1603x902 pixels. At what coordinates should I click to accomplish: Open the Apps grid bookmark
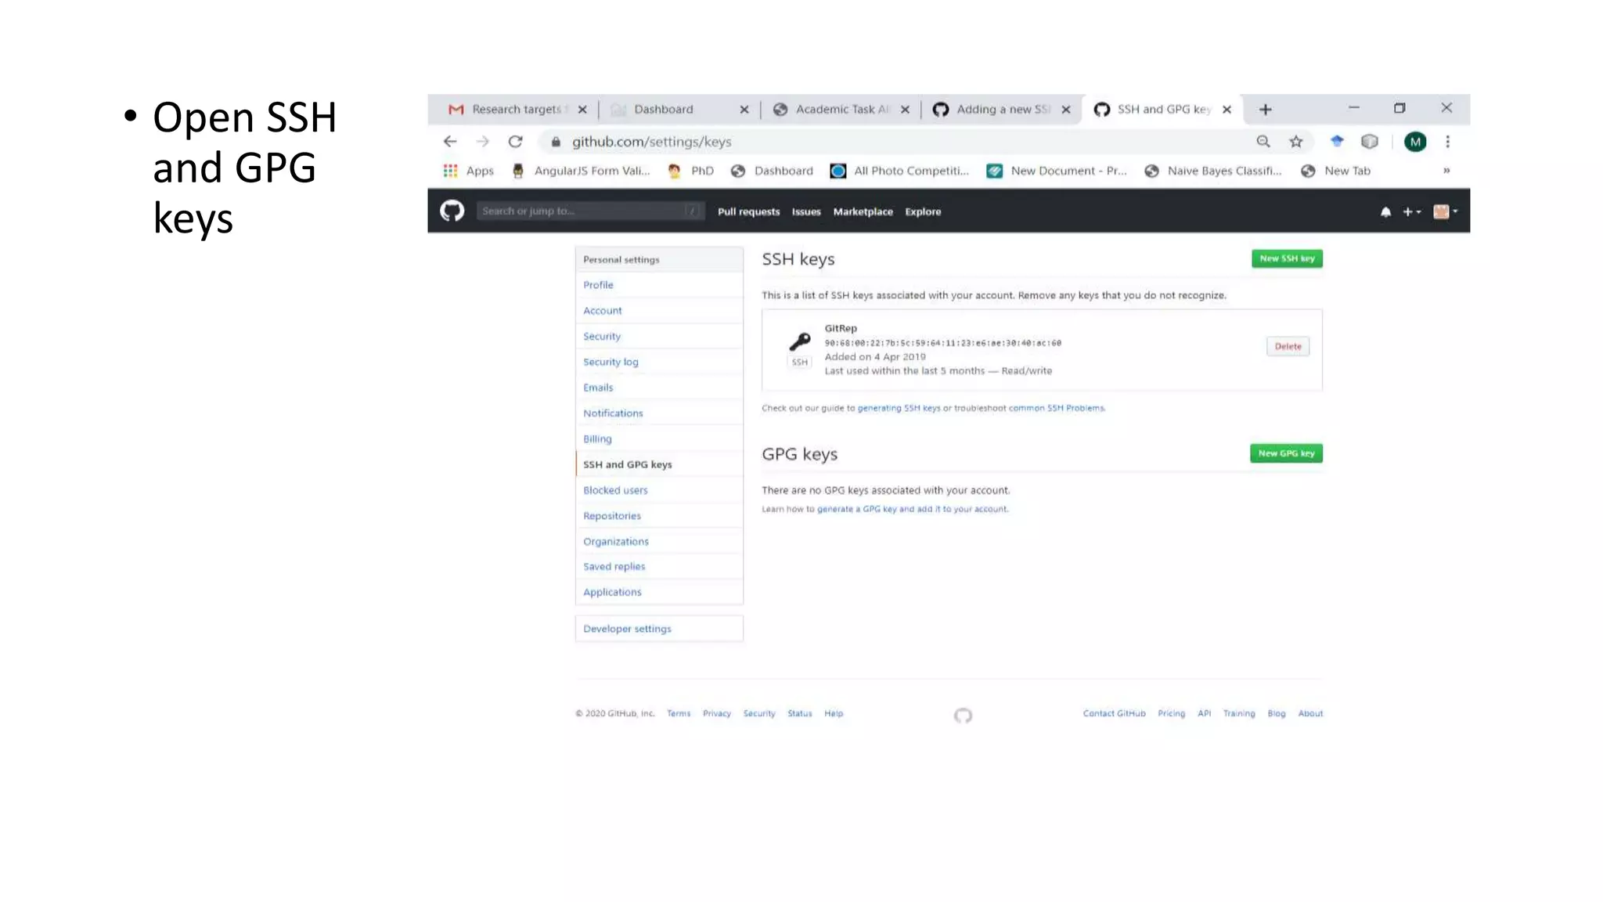pos(468,171)
